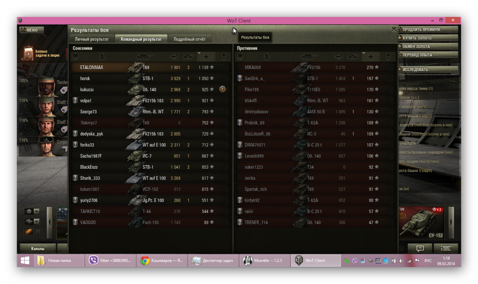The image size is (478, 284).
Task: Select enemy row BuLLdozeR_86
Action: click(x=315, y=134)
